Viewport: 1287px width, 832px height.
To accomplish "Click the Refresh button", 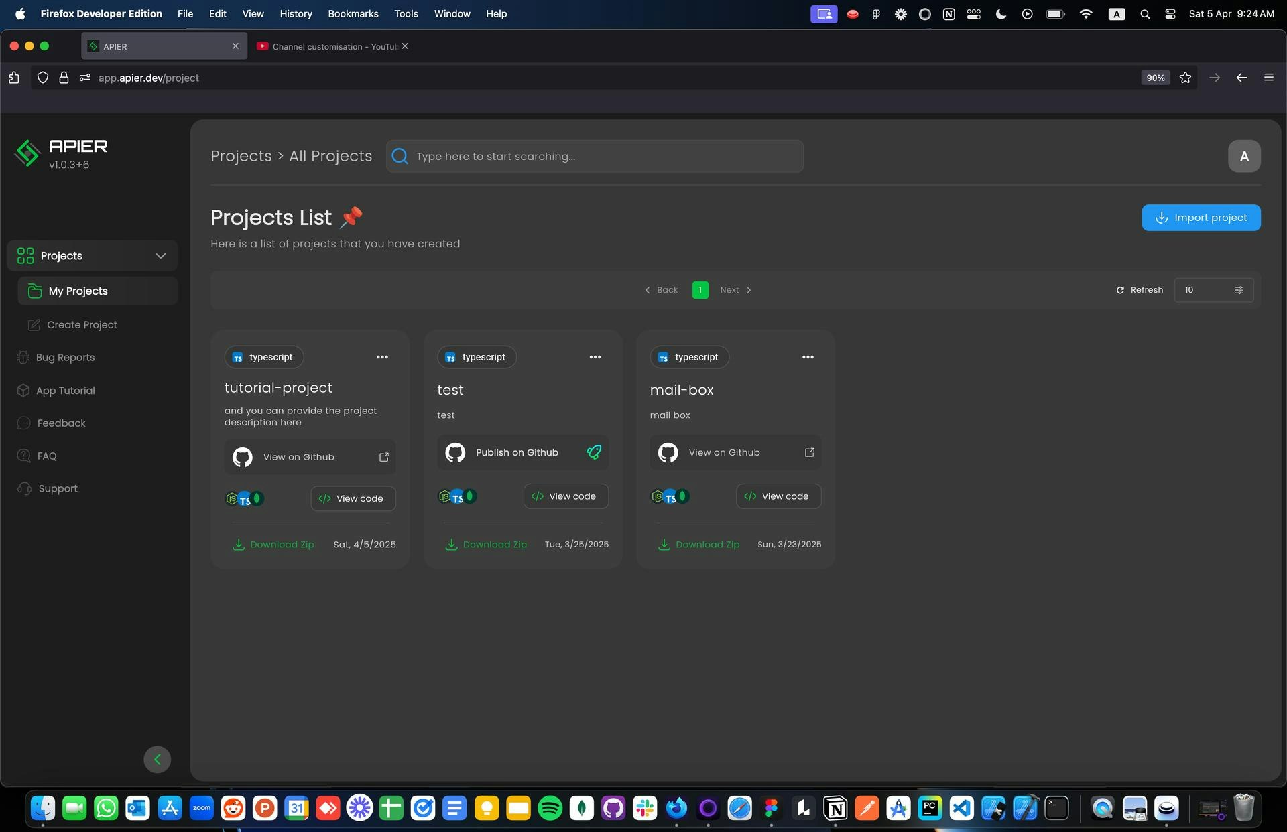I will (x=1140, y=290).
